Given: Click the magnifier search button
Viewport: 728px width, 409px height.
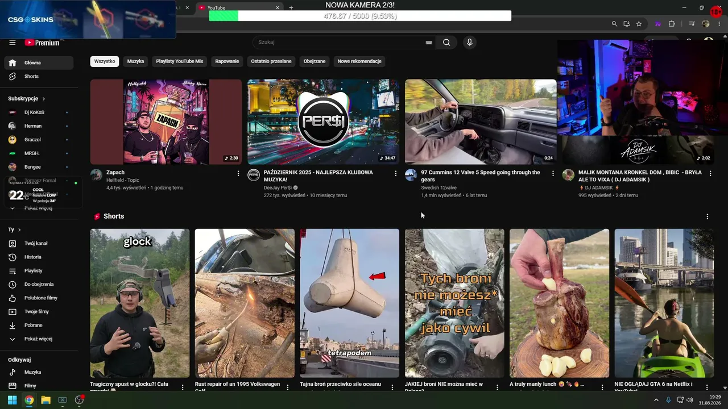Looking at the screenshot, I should coord(446,43).
